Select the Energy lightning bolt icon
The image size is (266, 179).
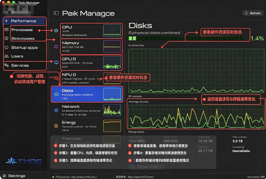56,126
